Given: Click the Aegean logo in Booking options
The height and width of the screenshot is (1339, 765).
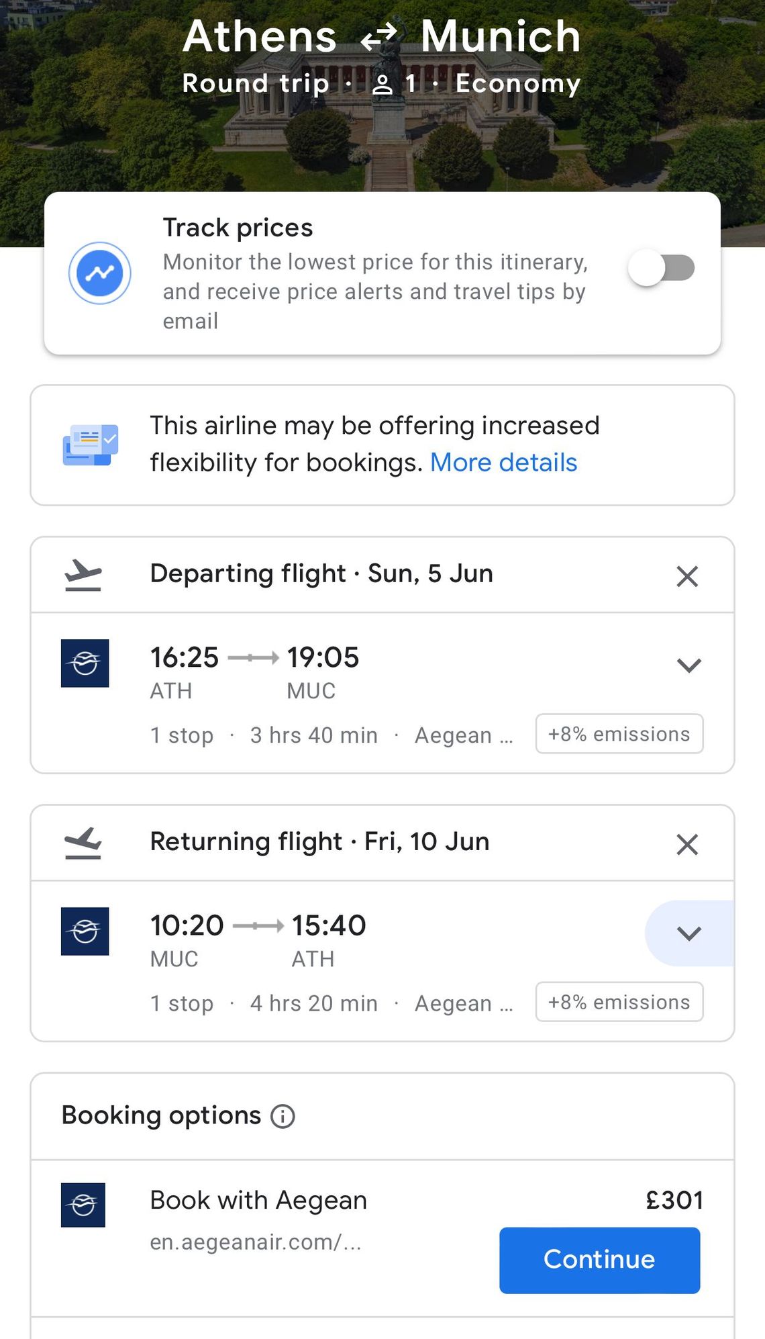Looking at the screenshot, I should tap(83, 1205).
